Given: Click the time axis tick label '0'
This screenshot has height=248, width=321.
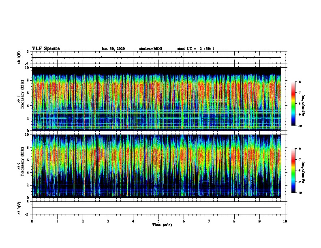Looking at the screenshot, I should (x=32, y=221).
